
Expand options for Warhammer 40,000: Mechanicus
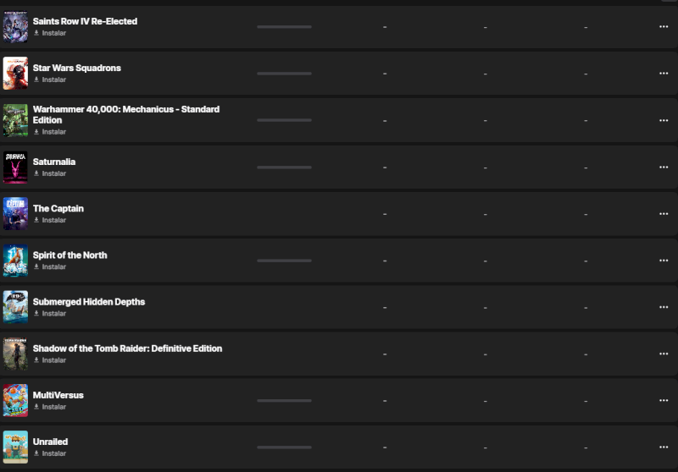pyautogui.click(x=664, y=120)
